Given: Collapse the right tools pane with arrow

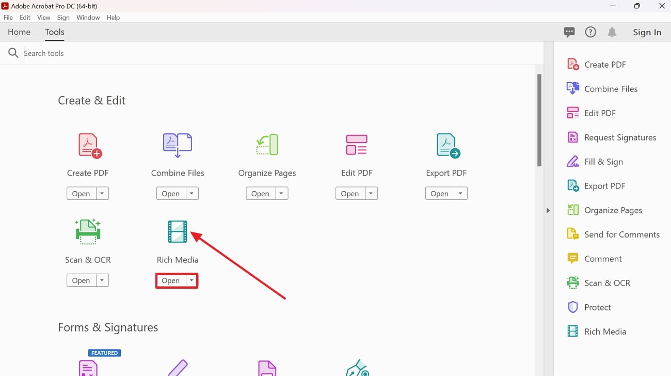Looking at the screenshot, I should coord(548,210).
